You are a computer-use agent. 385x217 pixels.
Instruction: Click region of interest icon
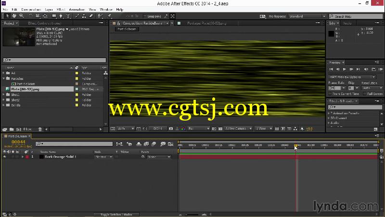click(x=214, y=129)
